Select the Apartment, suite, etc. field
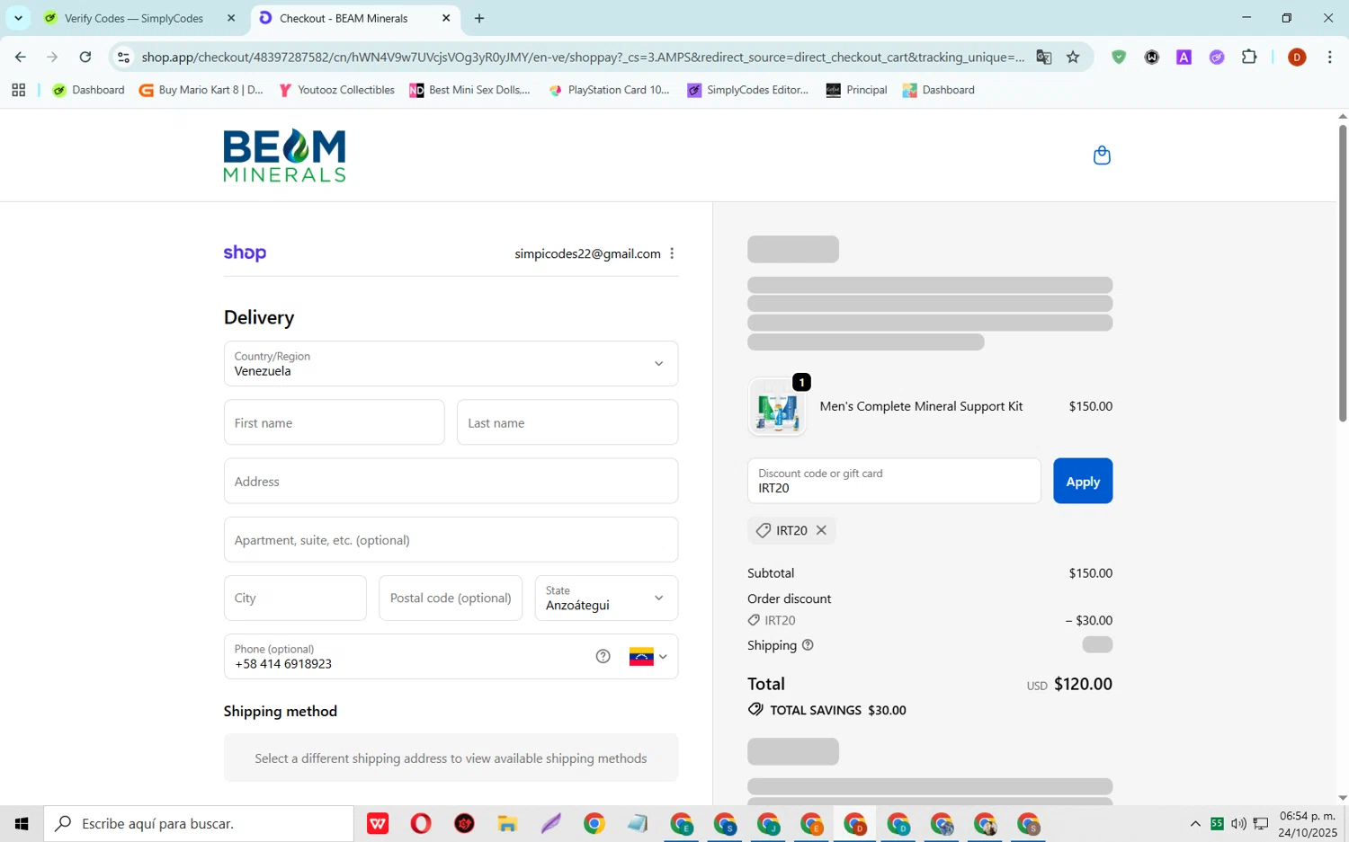The width and height of the screenshot is (1349, 842). point(451,540)
